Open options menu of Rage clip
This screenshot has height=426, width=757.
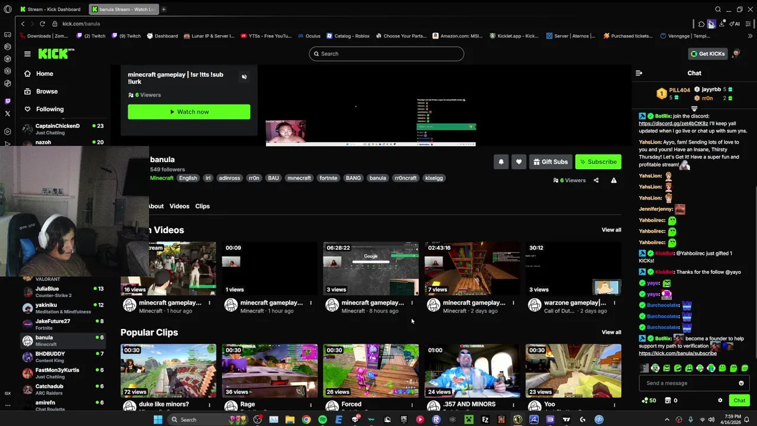pos(310,405)
